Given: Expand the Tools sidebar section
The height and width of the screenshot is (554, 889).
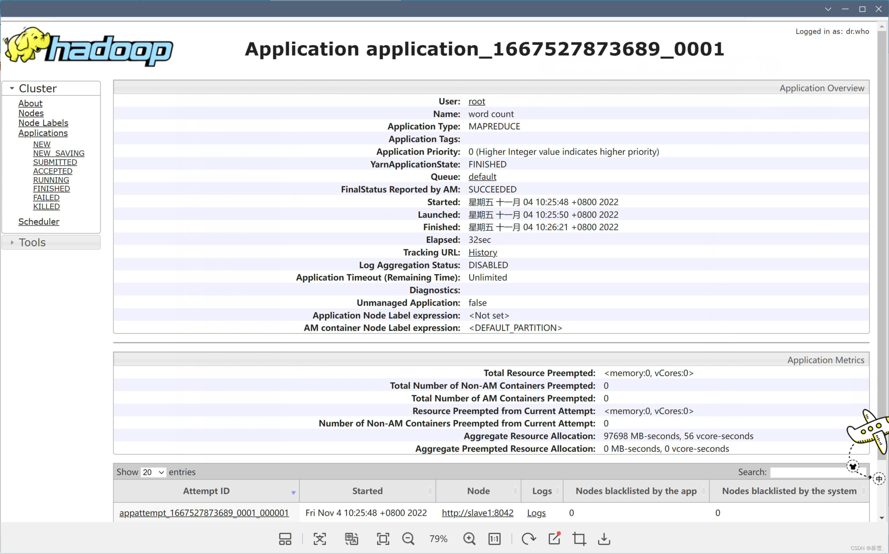Looking at the screenshot, I should [12, 242].
